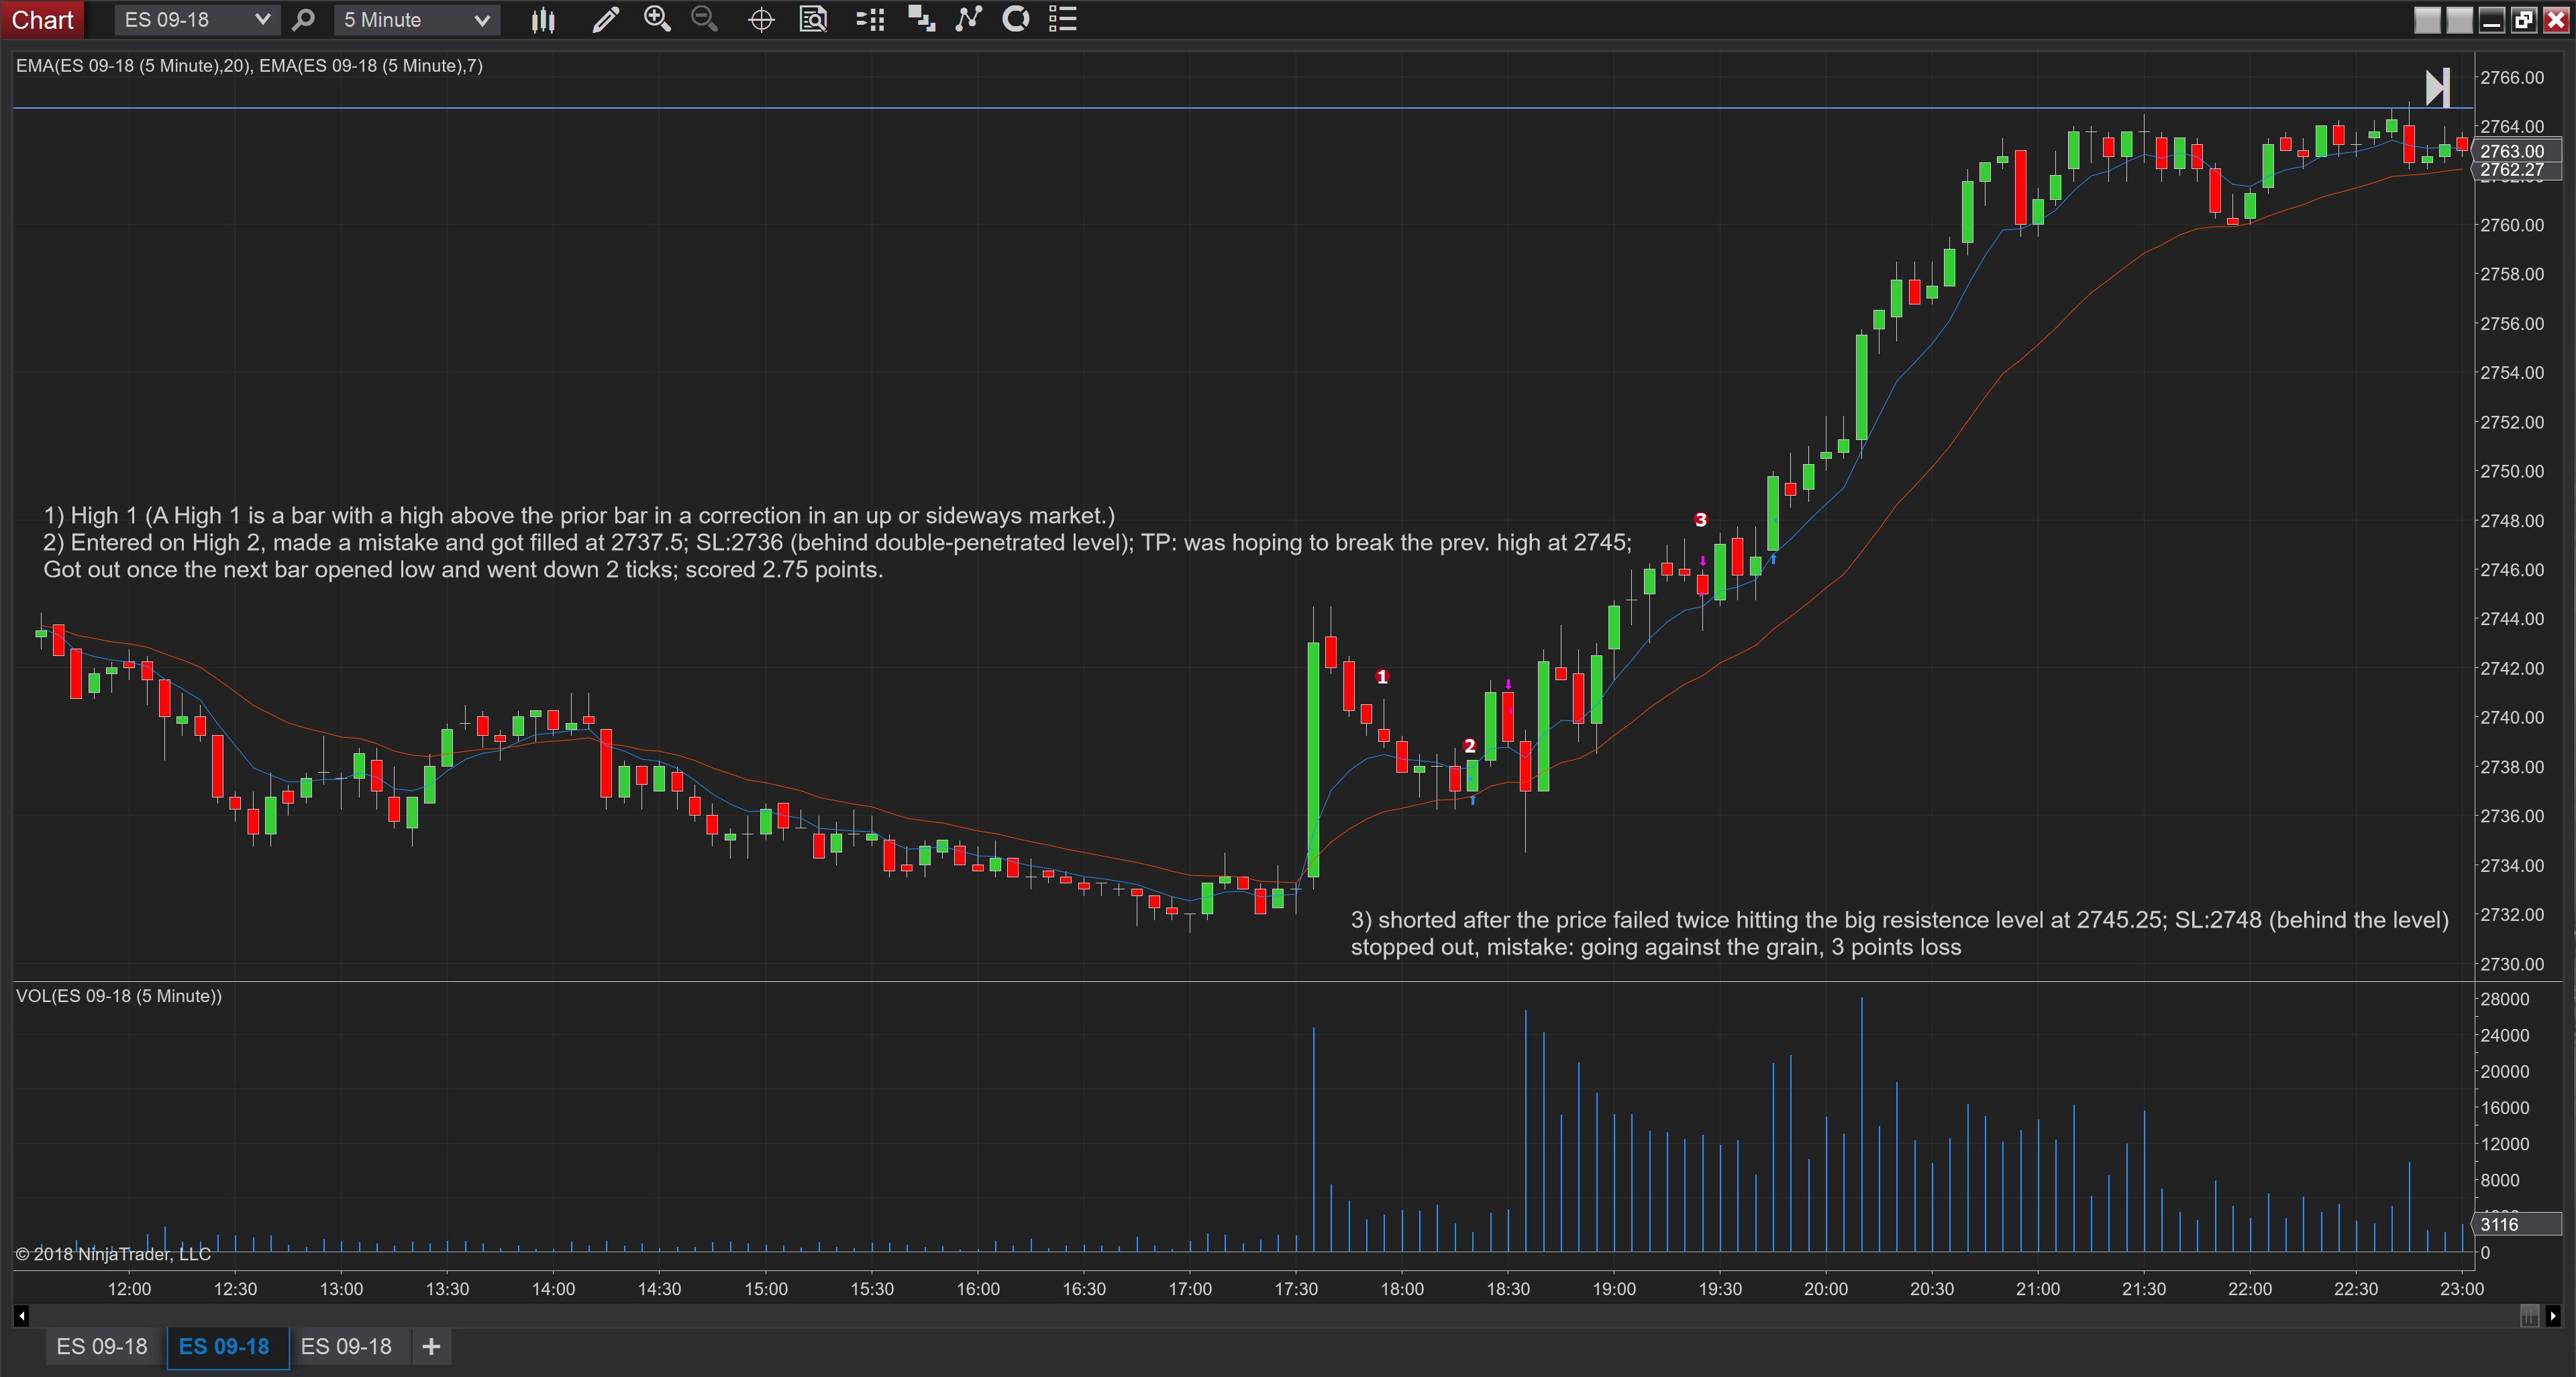Select the crosshair cursor tool
The image size is (2576, 1377).
[x=761, y=20]
